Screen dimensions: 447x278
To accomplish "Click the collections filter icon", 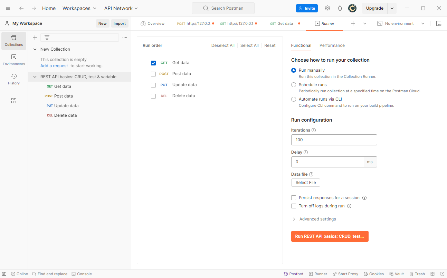I will (x=47, y=38).
